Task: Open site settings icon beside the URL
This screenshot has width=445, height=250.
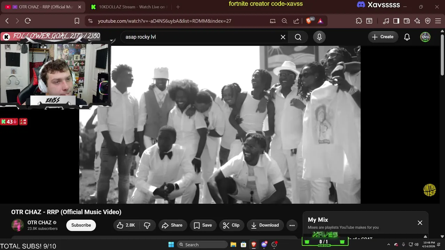Action: [90, 21]
